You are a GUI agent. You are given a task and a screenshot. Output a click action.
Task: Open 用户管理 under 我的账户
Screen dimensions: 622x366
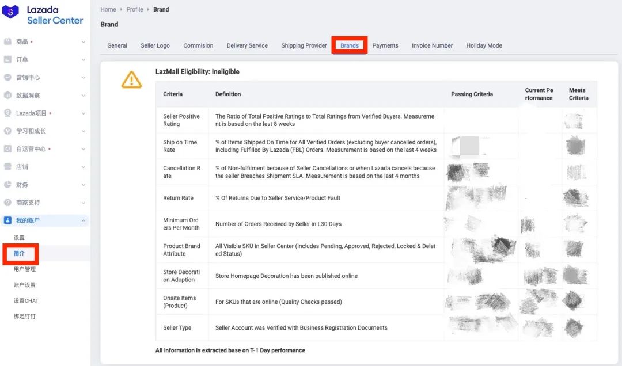coord(25,269)
